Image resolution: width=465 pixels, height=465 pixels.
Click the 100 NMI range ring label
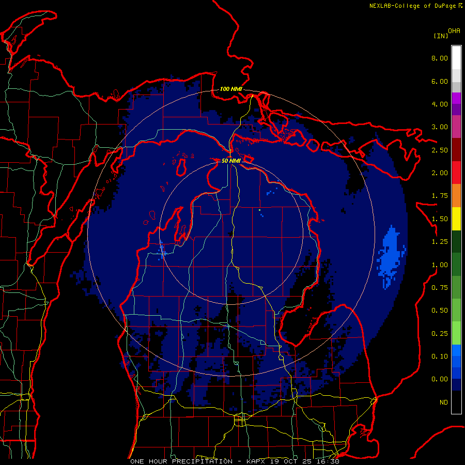coord(231,89)
